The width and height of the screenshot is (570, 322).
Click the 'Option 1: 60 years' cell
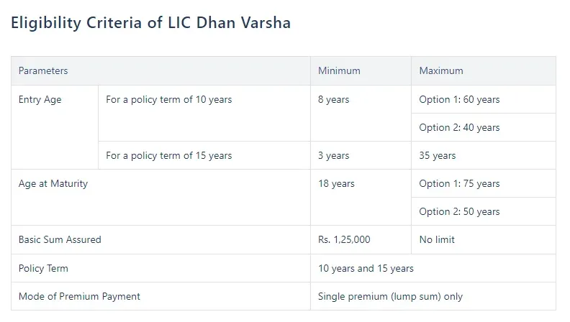point(484,99)
